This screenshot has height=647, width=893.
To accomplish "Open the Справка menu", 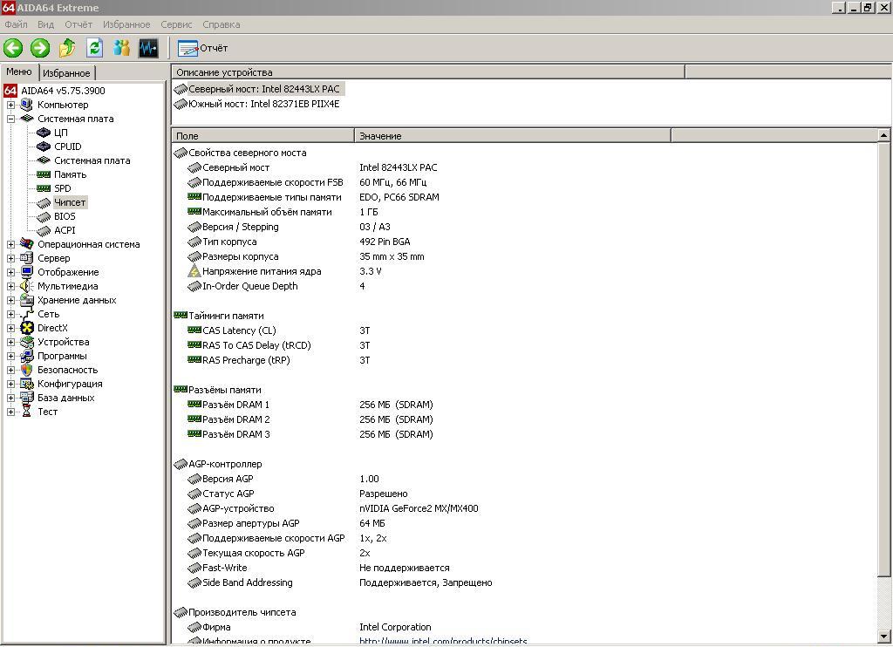I will pyautogui.click(x=221, y=24).
